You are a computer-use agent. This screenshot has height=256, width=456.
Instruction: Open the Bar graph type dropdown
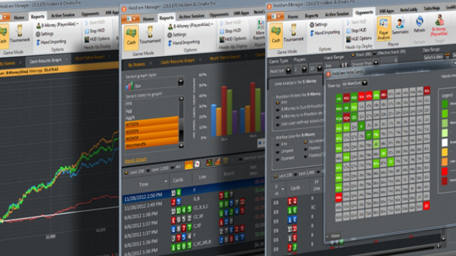coord(181,82)
